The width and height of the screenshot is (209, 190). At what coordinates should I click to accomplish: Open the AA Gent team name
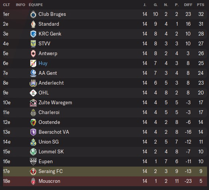(x=48, y=73)
